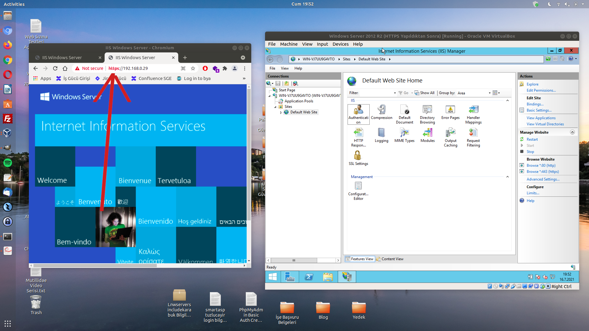Click Restart under Manage Website
Screen dimensions: 589x331
coord(532,139)
